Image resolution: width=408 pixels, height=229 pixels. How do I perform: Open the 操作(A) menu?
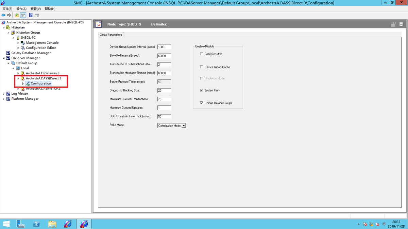(21, 9)
